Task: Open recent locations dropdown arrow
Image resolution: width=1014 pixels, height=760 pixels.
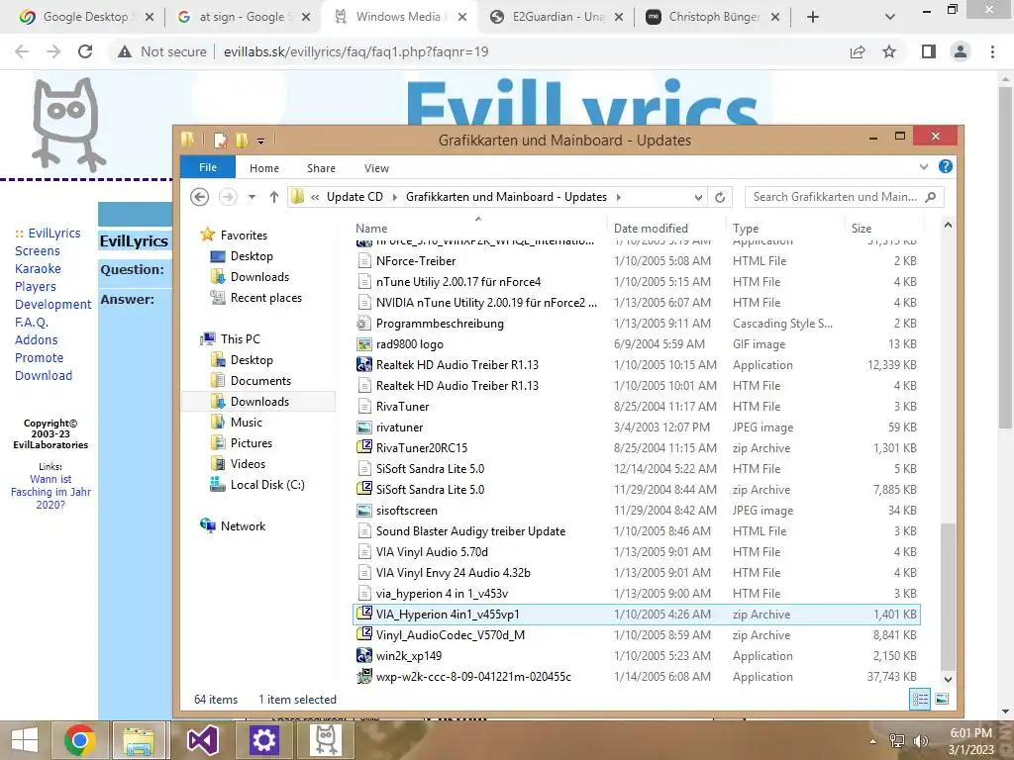Action: tap(252, 197)
